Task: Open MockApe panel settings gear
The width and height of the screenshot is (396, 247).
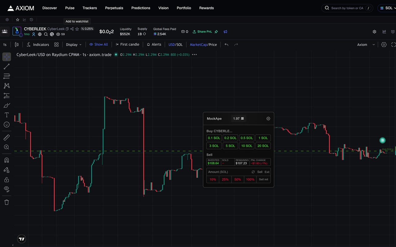Action: point(268,119)
